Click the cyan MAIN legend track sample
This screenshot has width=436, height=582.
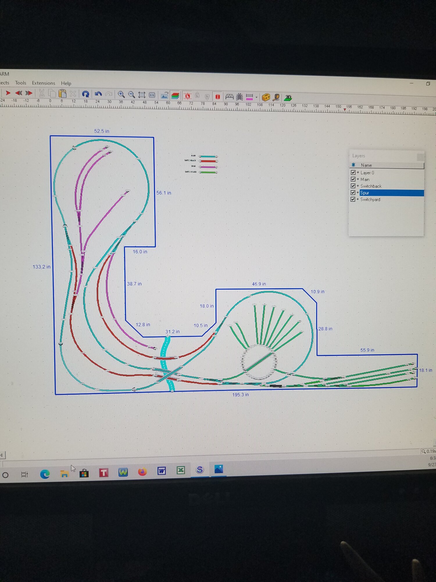coord(208,156)
